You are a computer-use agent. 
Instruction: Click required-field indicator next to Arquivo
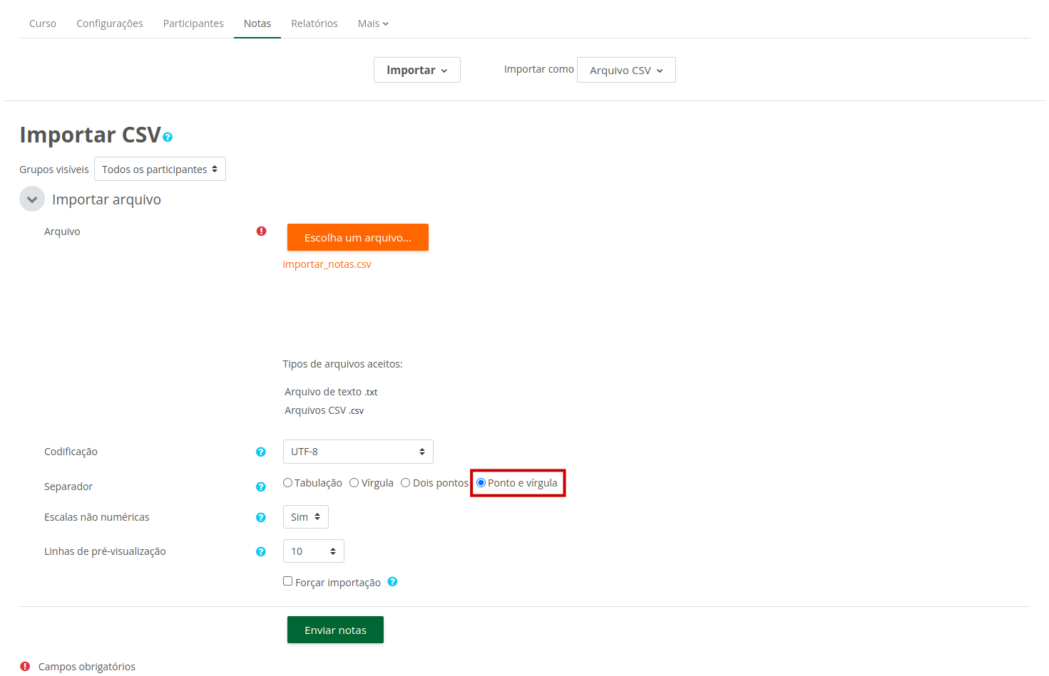coord(262,231)
